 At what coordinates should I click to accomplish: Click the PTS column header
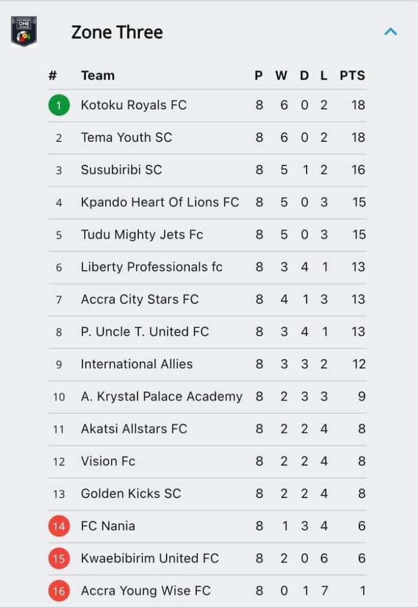(x=352, y=75)
